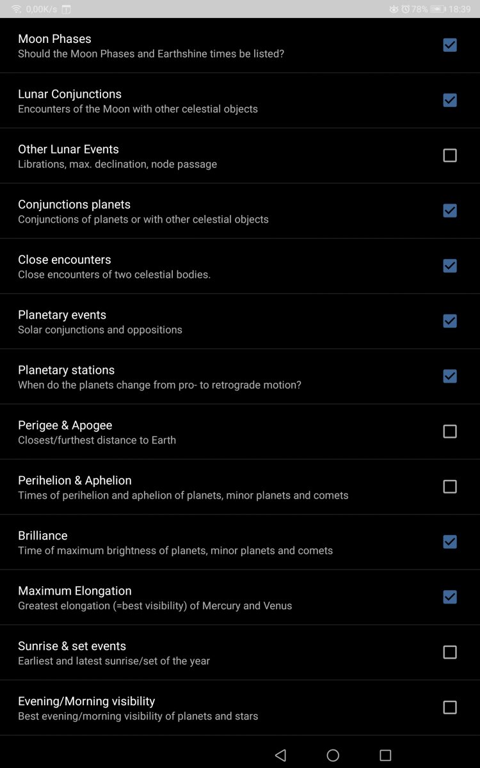This screenshot has width=480, height=768.
Task: Uncheck the Moon Phases checkbox
Action: [x=450, y=45]
